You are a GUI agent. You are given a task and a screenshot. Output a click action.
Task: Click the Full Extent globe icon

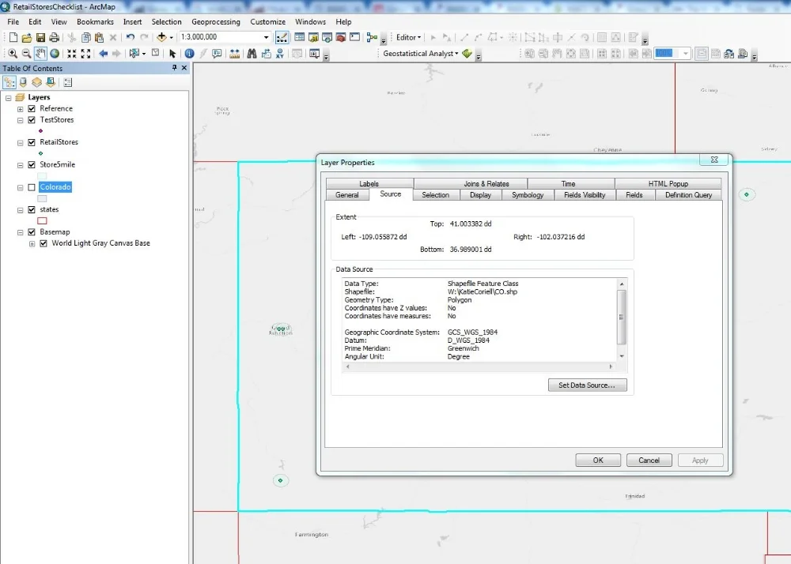point(55,54)
